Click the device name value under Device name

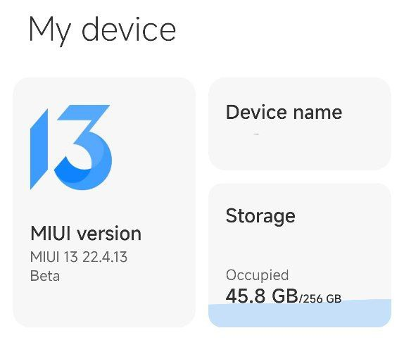point(256,134)
